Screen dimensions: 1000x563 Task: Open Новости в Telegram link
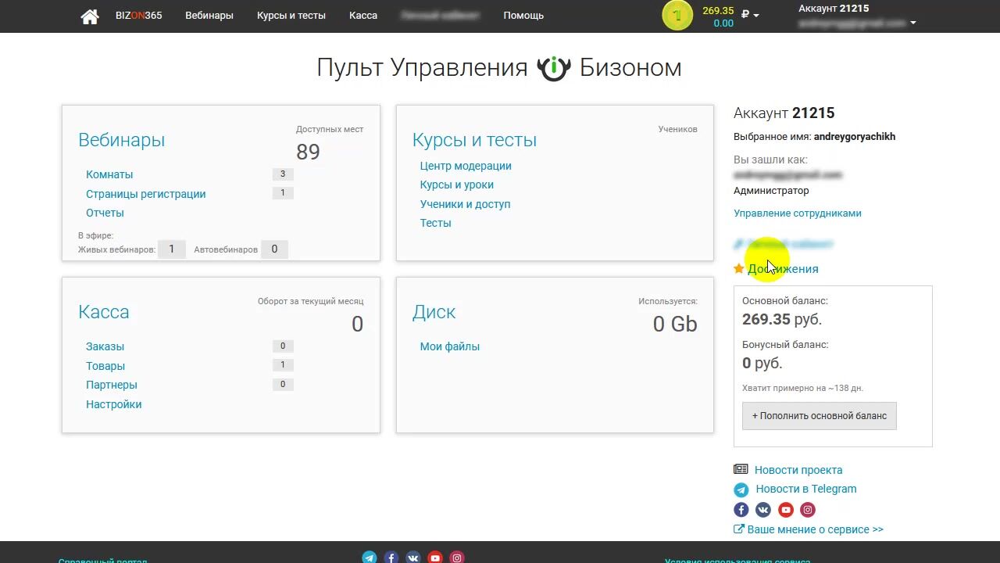tap(806, 489)
